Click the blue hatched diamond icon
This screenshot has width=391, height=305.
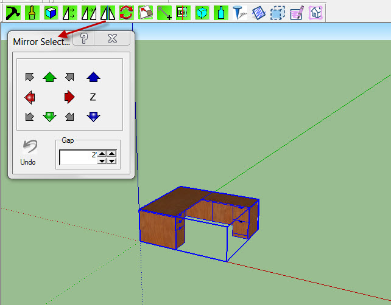259,13
